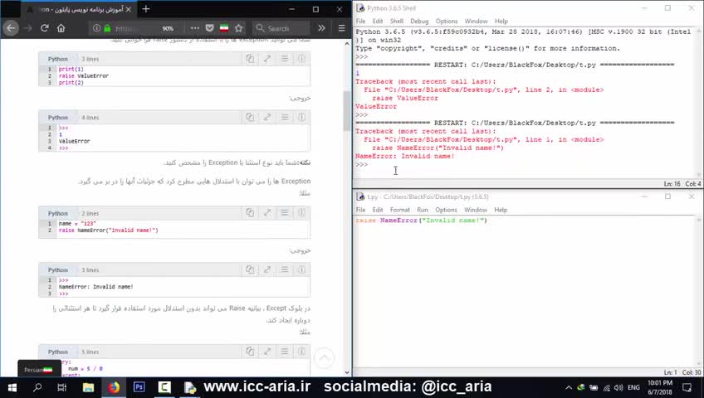Screen dimensions: 704x398
Task: Open File menu in t.py editor
Action: pos(360,210)
